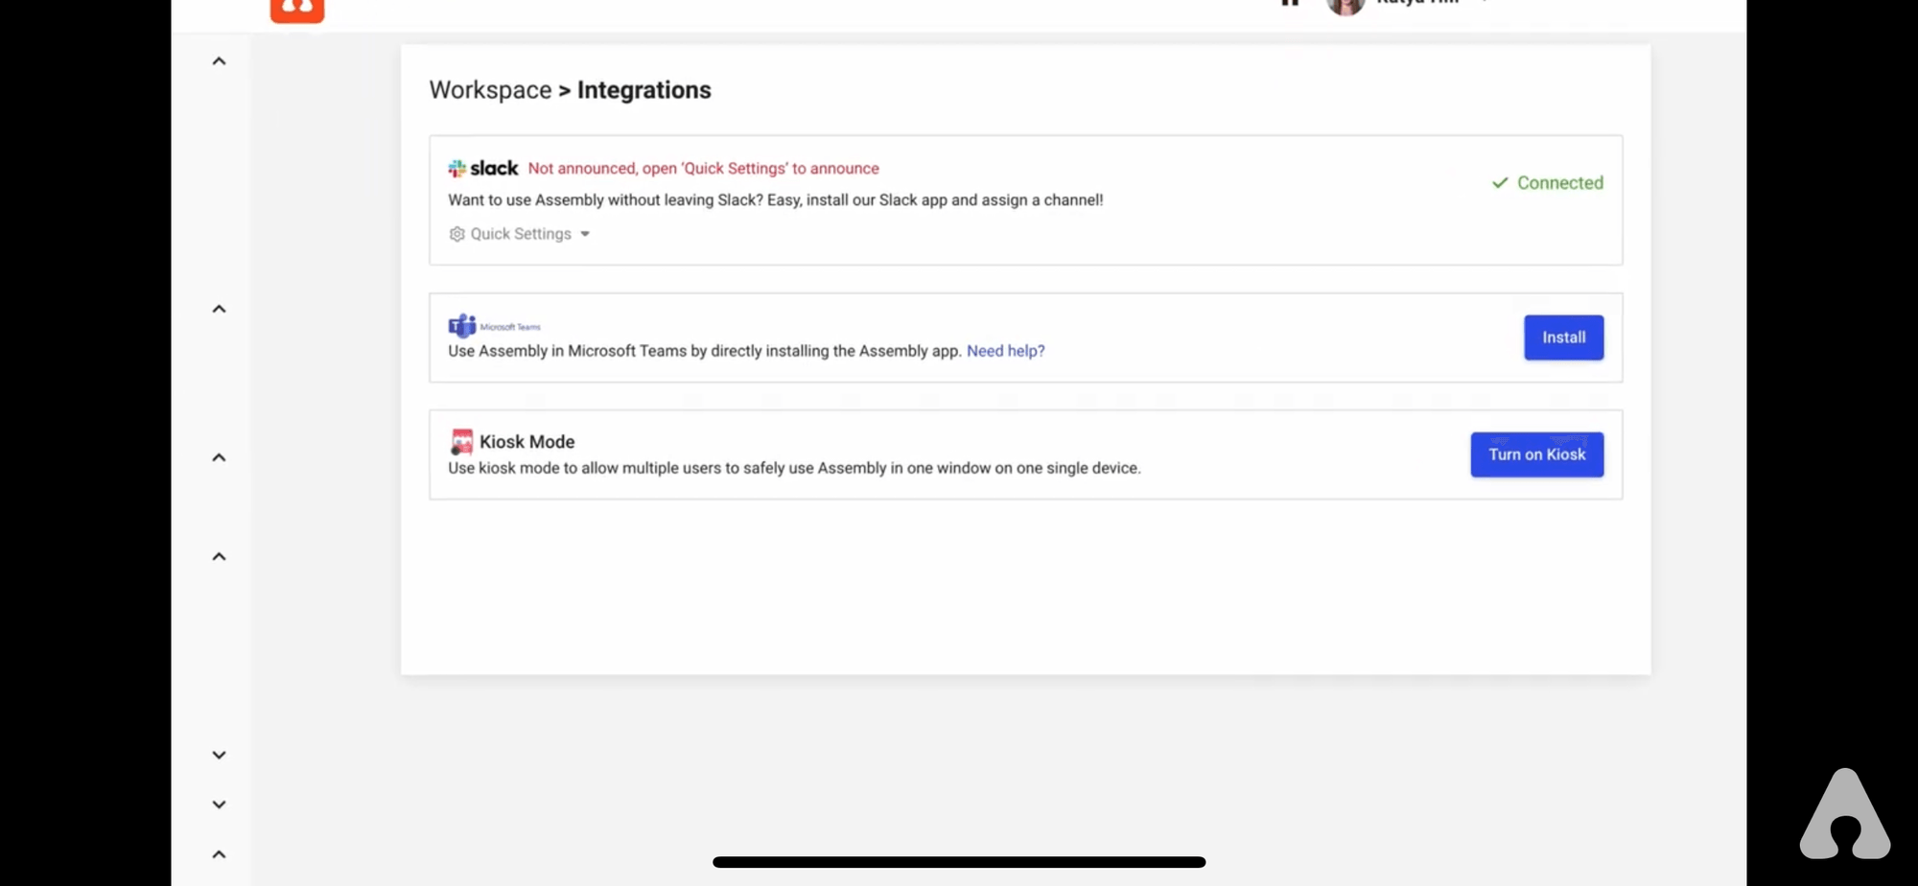Select Integrations in the breadcrumb

pos(643,90)
